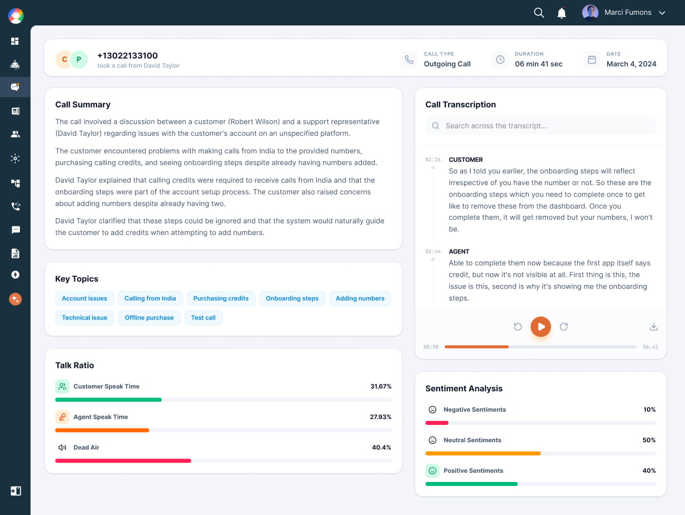Select the Calling from India topic tag
This screenshot has height=515, width=685.
pos(150,298)
